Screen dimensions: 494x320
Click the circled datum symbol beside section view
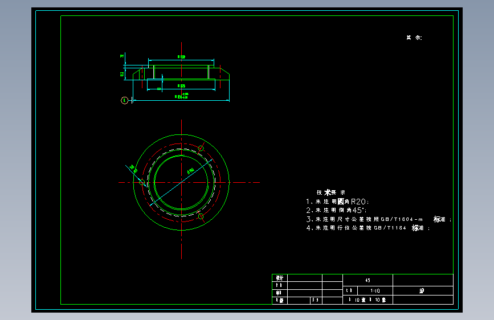(124, 100)
